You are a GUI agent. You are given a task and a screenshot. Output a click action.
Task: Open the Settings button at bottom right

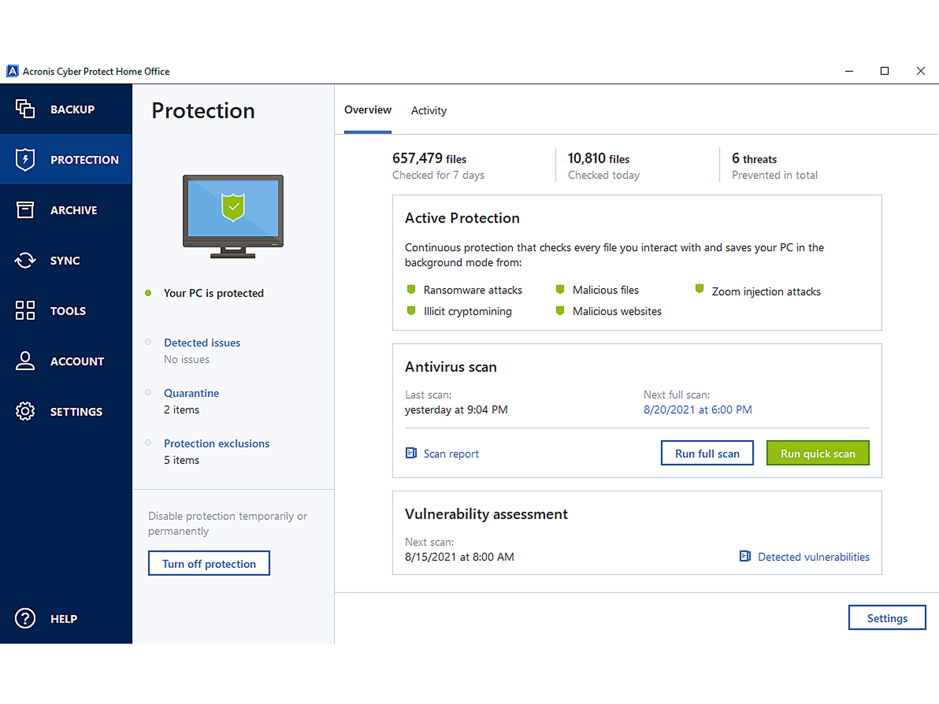point(887,618)
